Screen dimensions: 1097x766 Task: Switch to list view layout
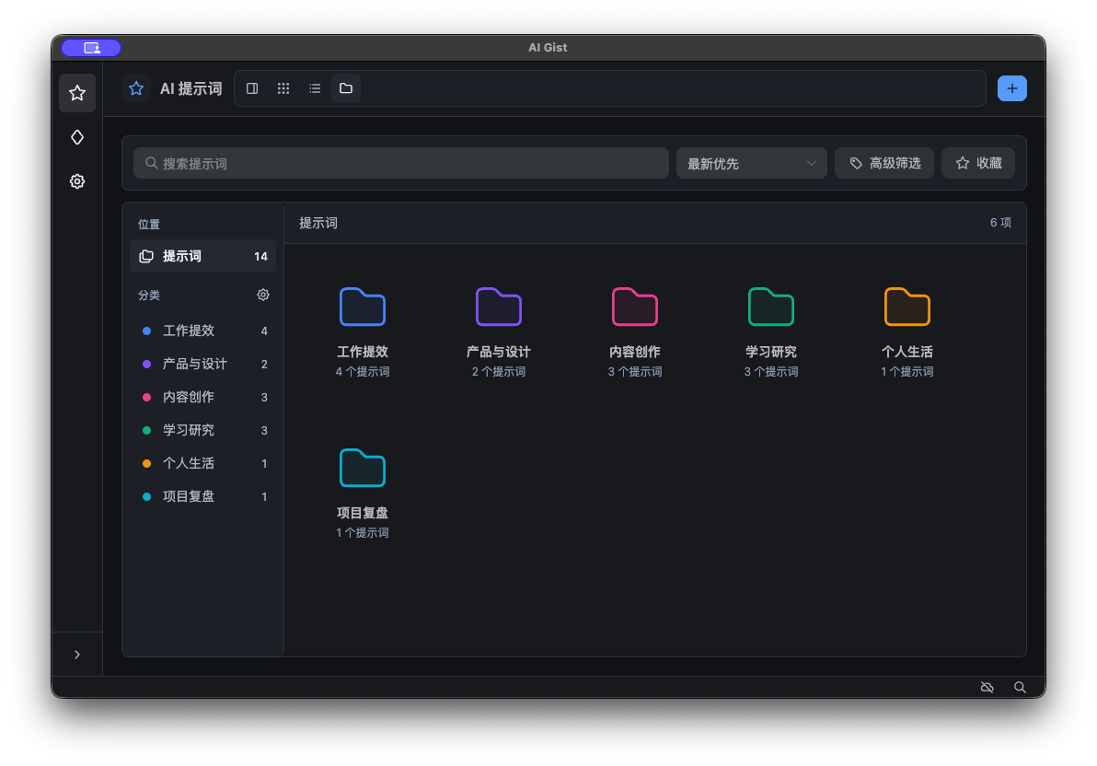tap(315, 88)
